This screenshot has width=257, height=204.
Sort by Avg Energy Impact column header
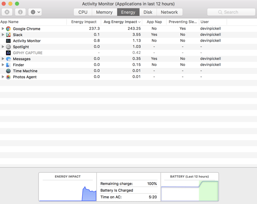(122, 22)
